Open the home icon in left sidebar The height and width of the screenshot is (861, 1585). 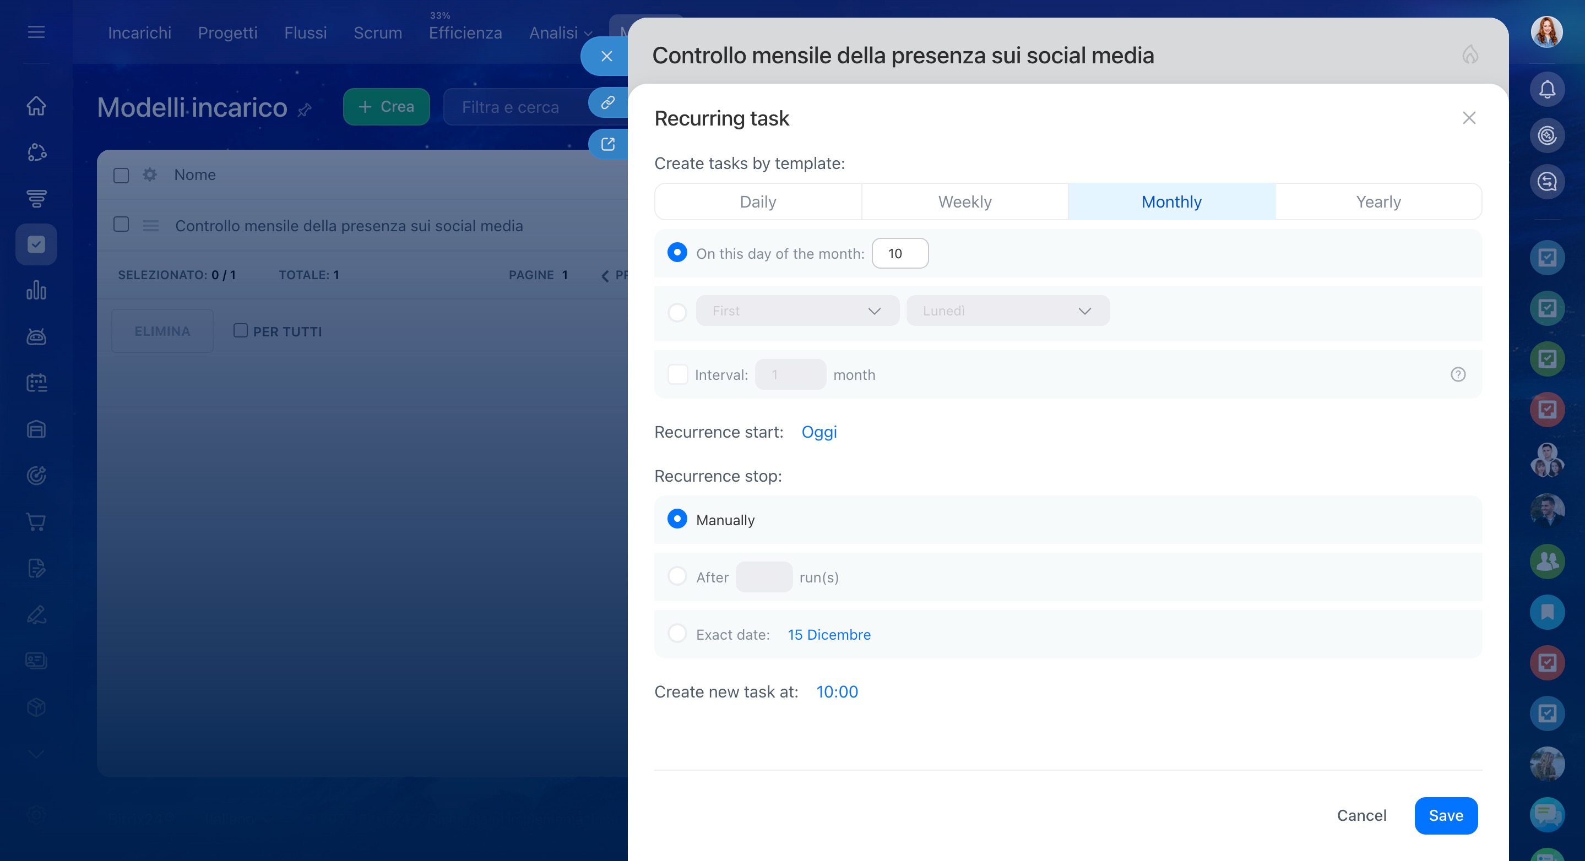pyautogui.click(x=36, y=106)
